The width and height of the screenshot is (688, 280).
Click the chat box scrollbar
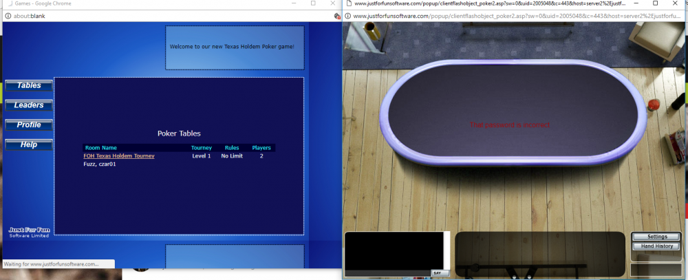(x=447, y=250)
